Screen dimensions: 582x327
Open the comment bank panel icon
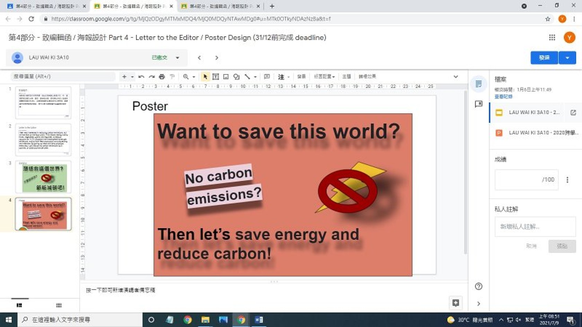tap(478, 104)
